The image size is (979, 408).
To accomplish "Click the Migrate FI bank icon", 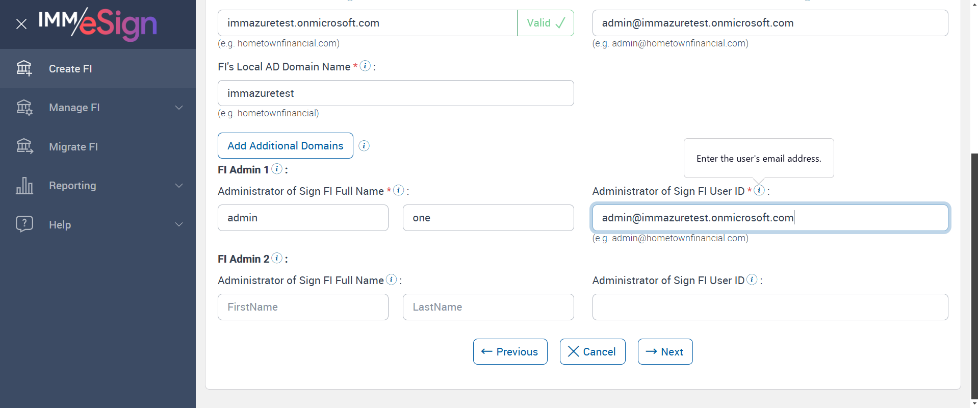I will click(x=24, y=147).
